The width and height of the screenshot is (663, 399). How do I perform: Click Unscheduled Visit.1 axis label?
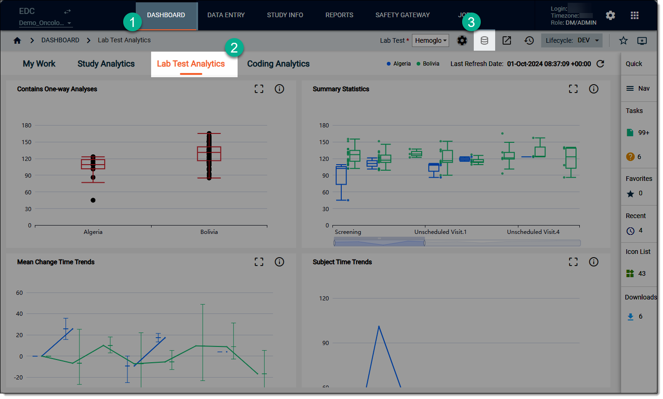click(440, 232)
